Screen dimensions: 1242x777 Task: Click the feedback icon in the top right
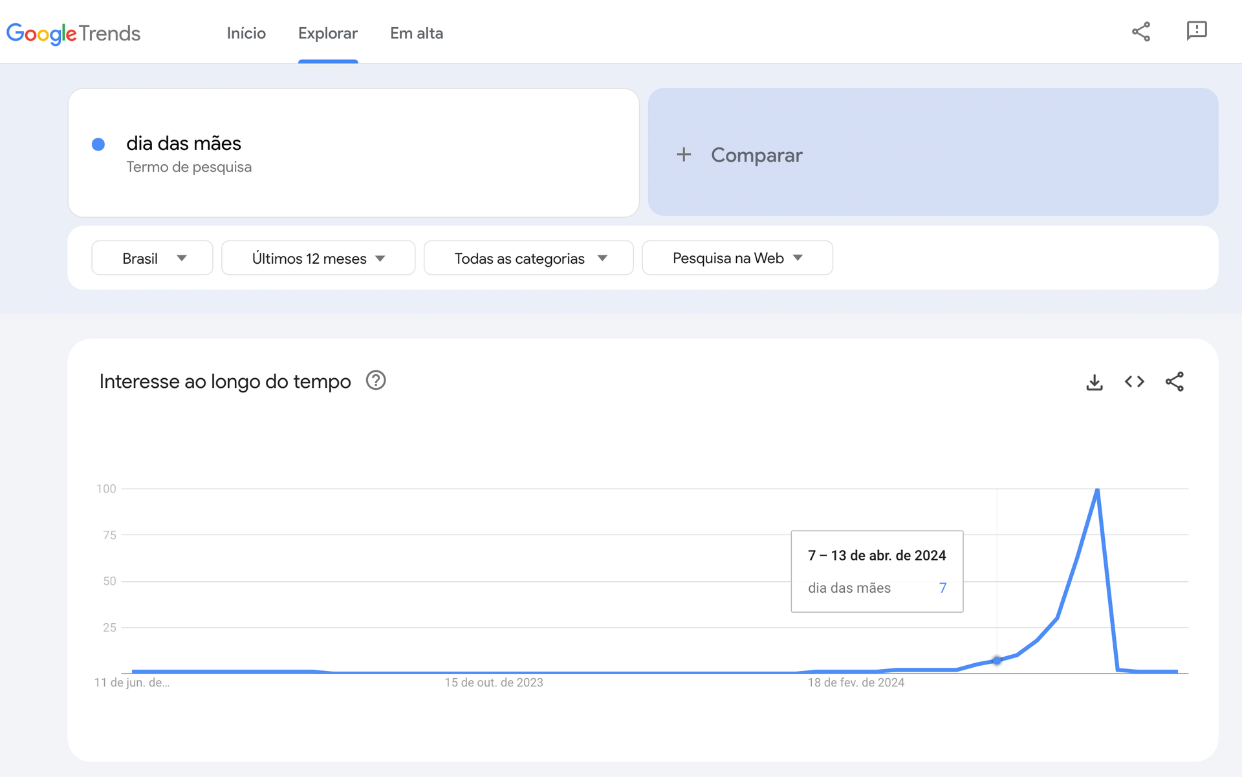click(1197, 30)
